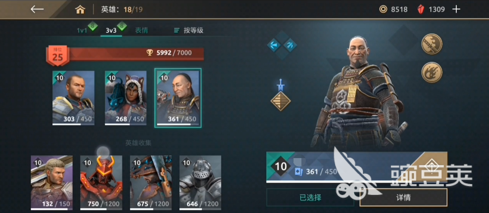489x213 pixels.
Task: Select the 3v3 tab
Action: tap(111, 30)
